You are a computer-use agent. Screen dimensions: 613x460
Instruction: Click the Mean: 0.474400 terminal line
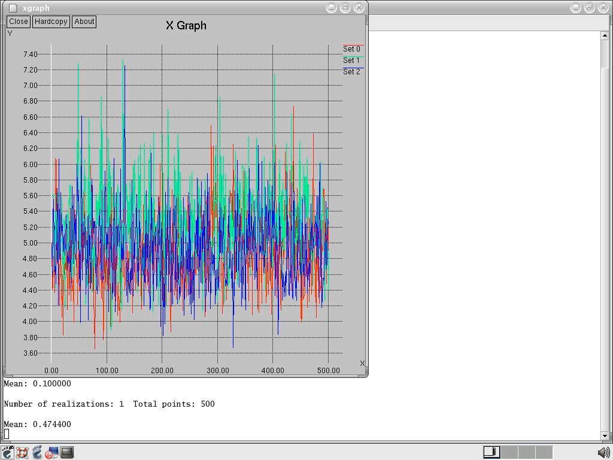tap(38, 425)
